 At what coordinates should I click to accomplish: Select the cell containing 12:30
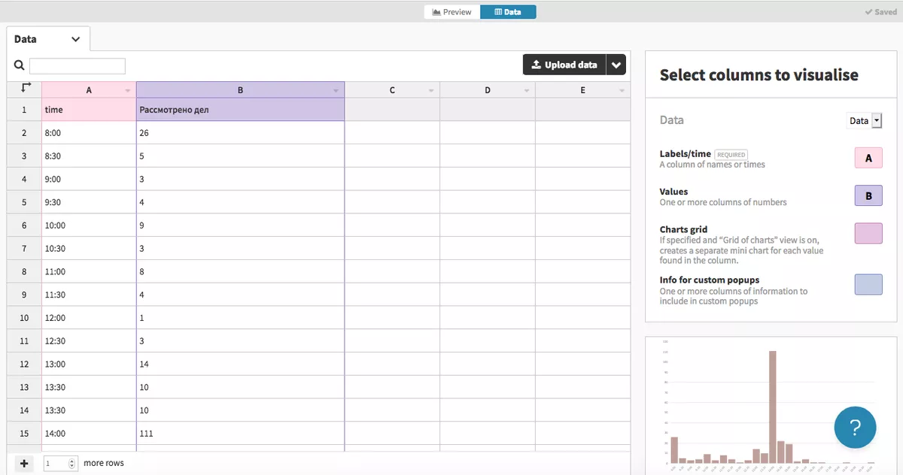[89, 341]
